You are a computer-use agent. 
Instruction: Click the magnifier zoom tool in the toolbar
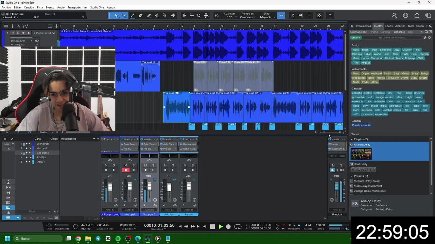click(199, 15)
